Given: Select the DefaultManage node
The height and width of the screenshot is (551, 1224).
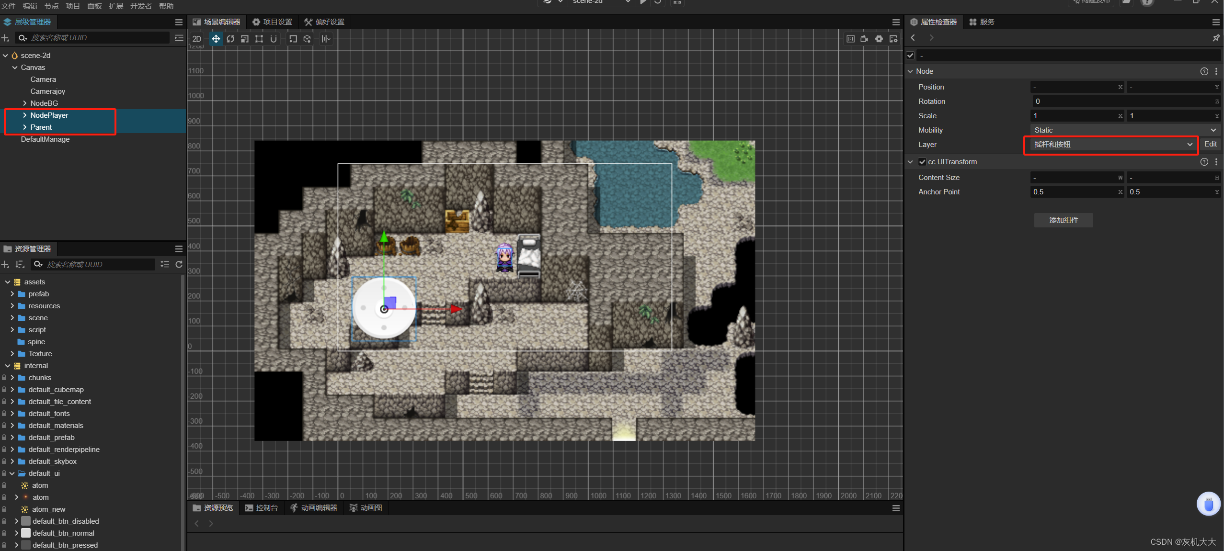Looking at the screenshot, I should tap(45, 139).
